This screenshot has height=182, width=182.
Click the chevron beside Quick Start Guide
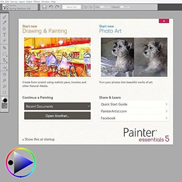tap(166, 104)
